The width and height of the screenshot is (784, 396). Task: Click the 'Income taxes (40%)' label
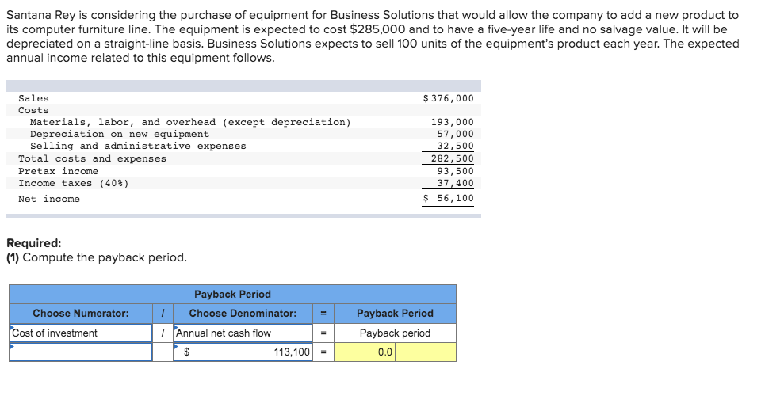coord(74,183)
